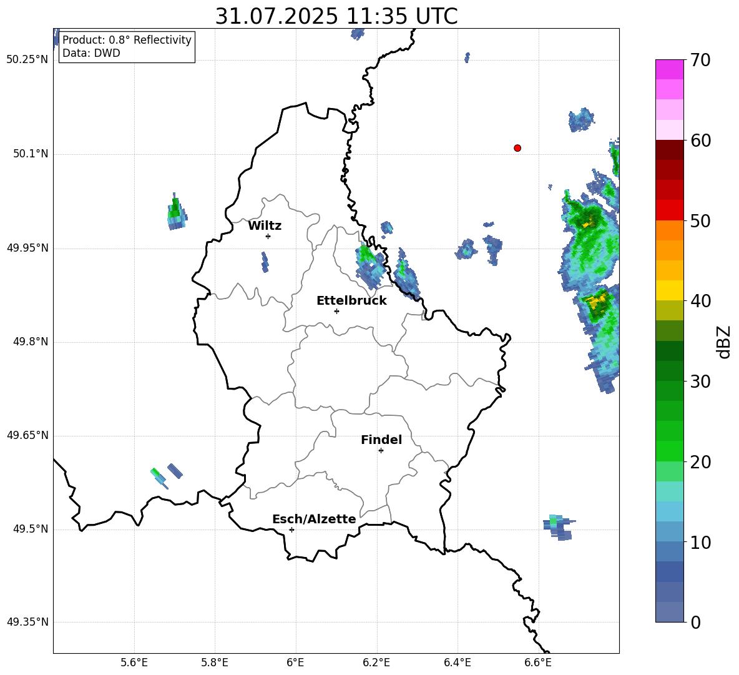Click the 0 colorbar tick label

(x=695, y=622)
